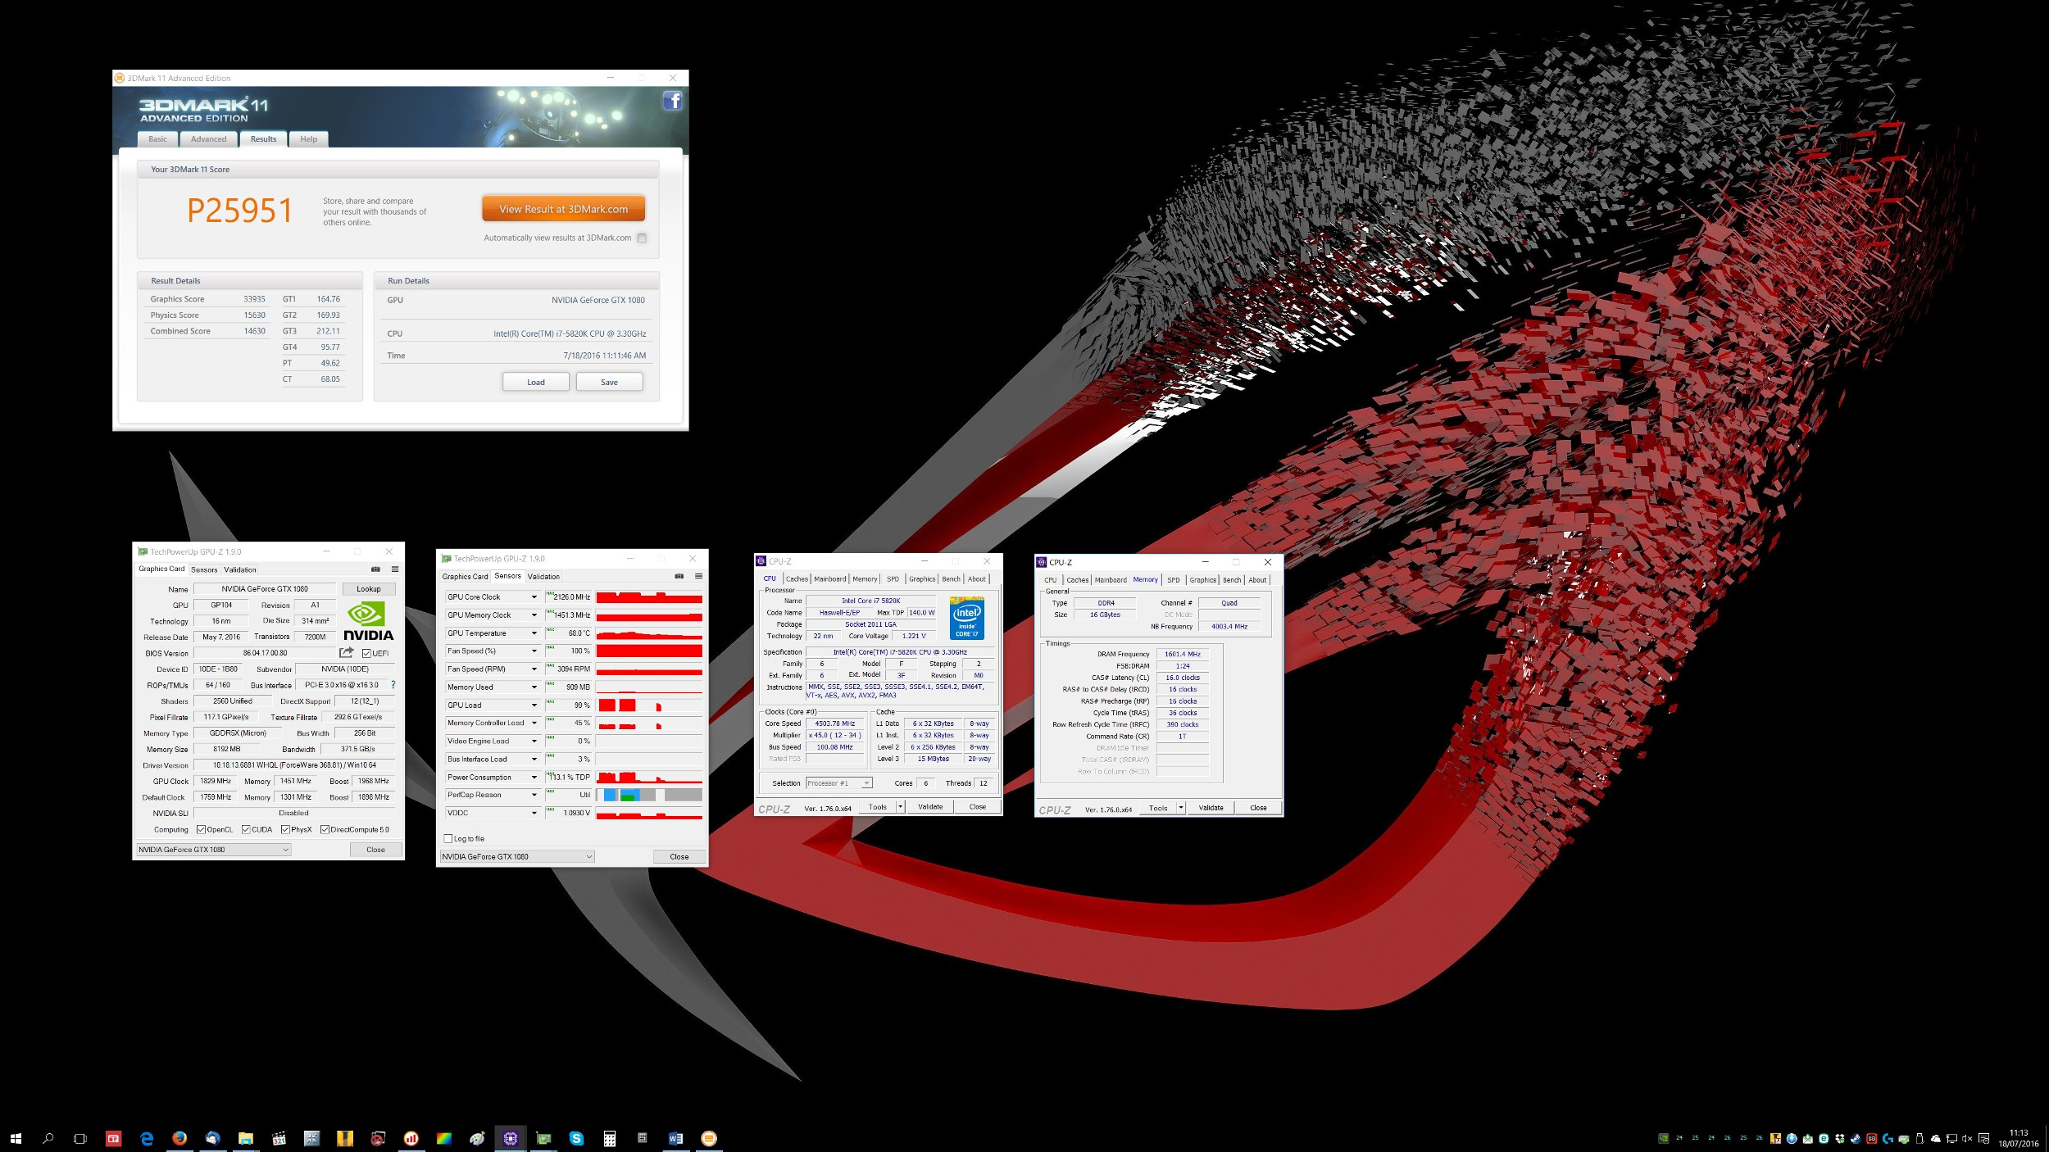Click the Bus Interface question mark icon
The image size is (2049, 1152).
(x=393, y=685)
